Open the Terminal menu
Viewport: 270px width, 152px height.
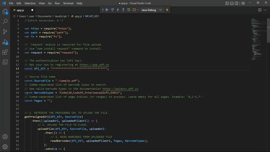click(x=68, y=3)
